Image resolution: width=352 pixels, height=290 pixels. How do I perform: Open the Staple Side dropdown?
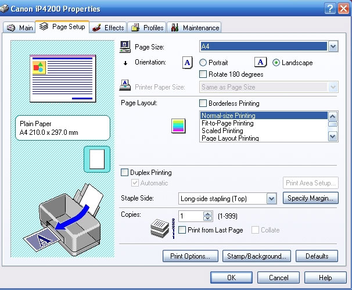[x=271, y=199]
